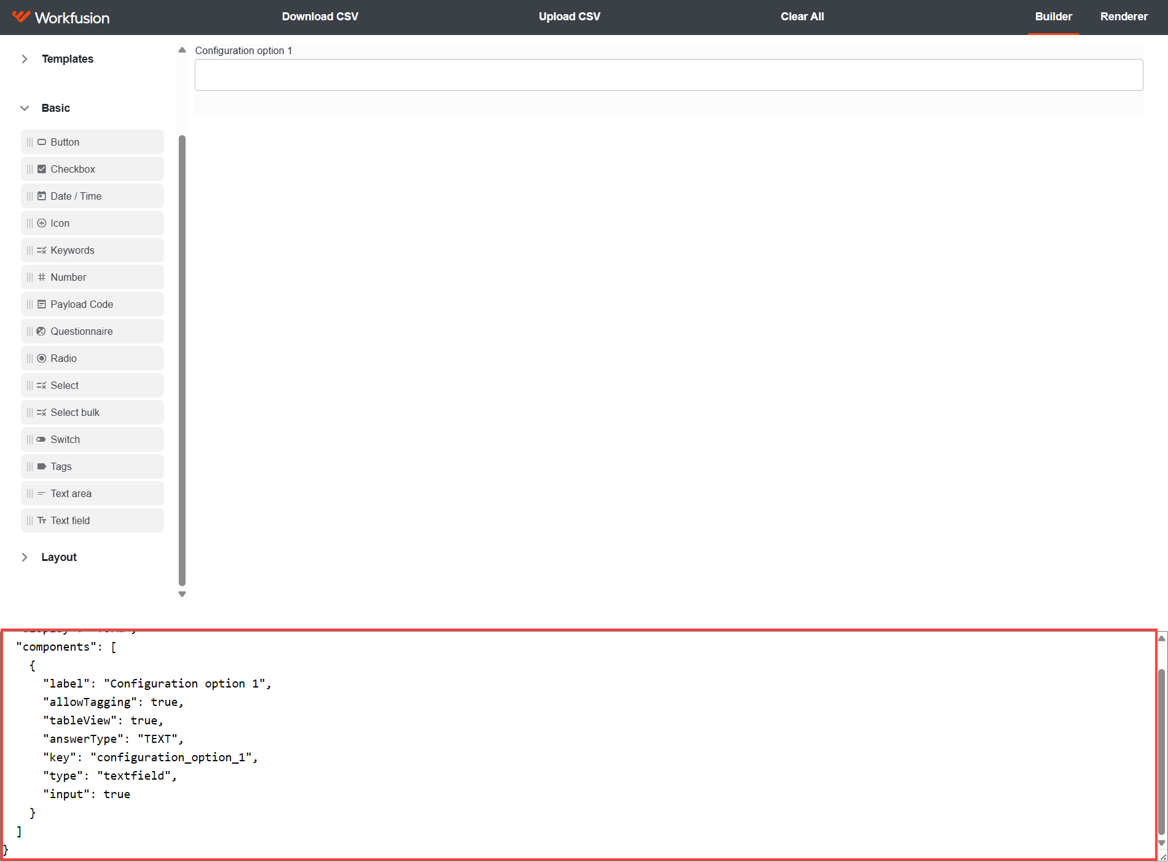Click the Configuration option 1 text input
Viewport: 1168px width, 862px height.
(x=668, y=75)
